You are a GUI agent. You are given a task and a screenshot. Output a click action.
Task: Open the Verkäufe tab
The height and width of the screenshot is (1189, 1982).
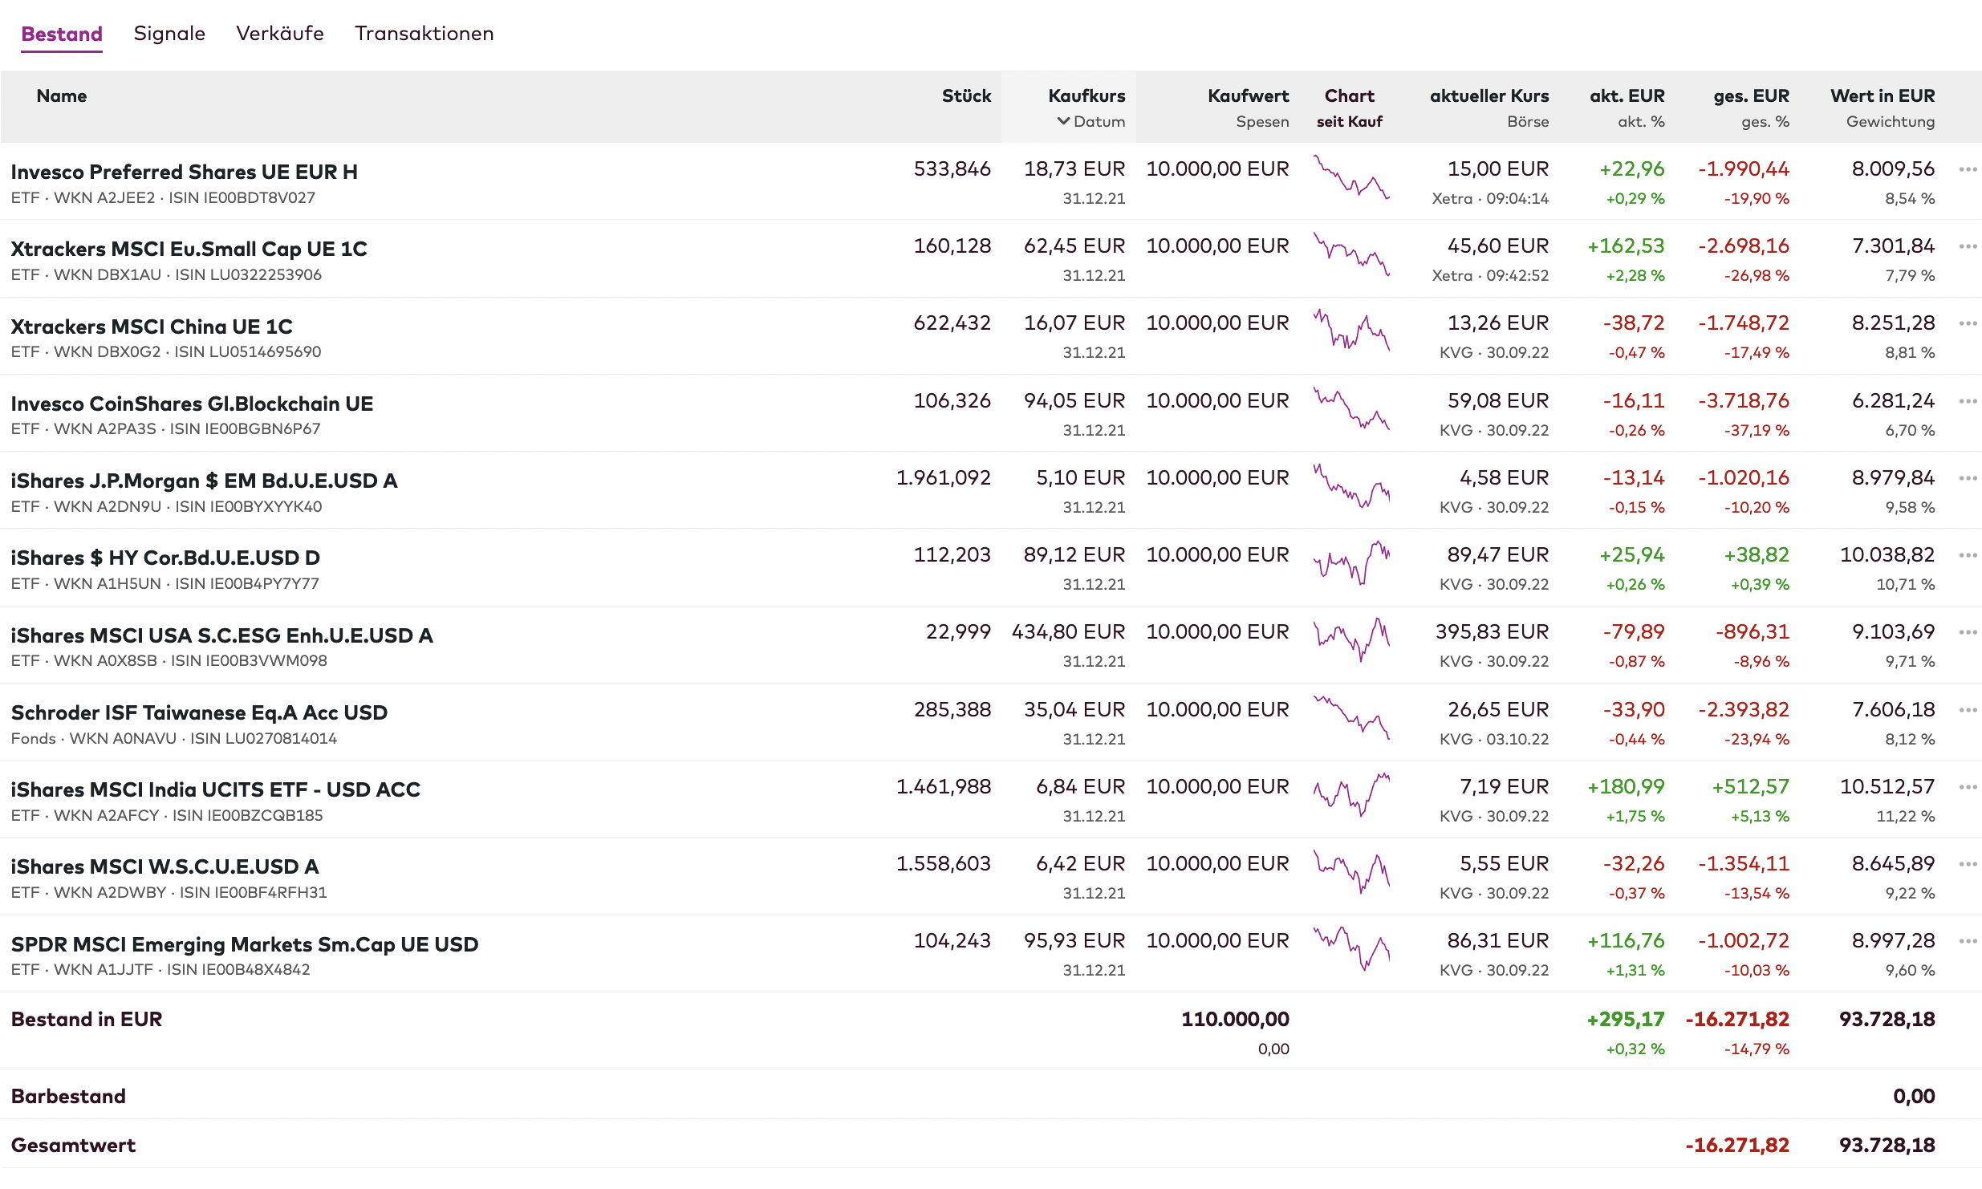click(279, 34)
